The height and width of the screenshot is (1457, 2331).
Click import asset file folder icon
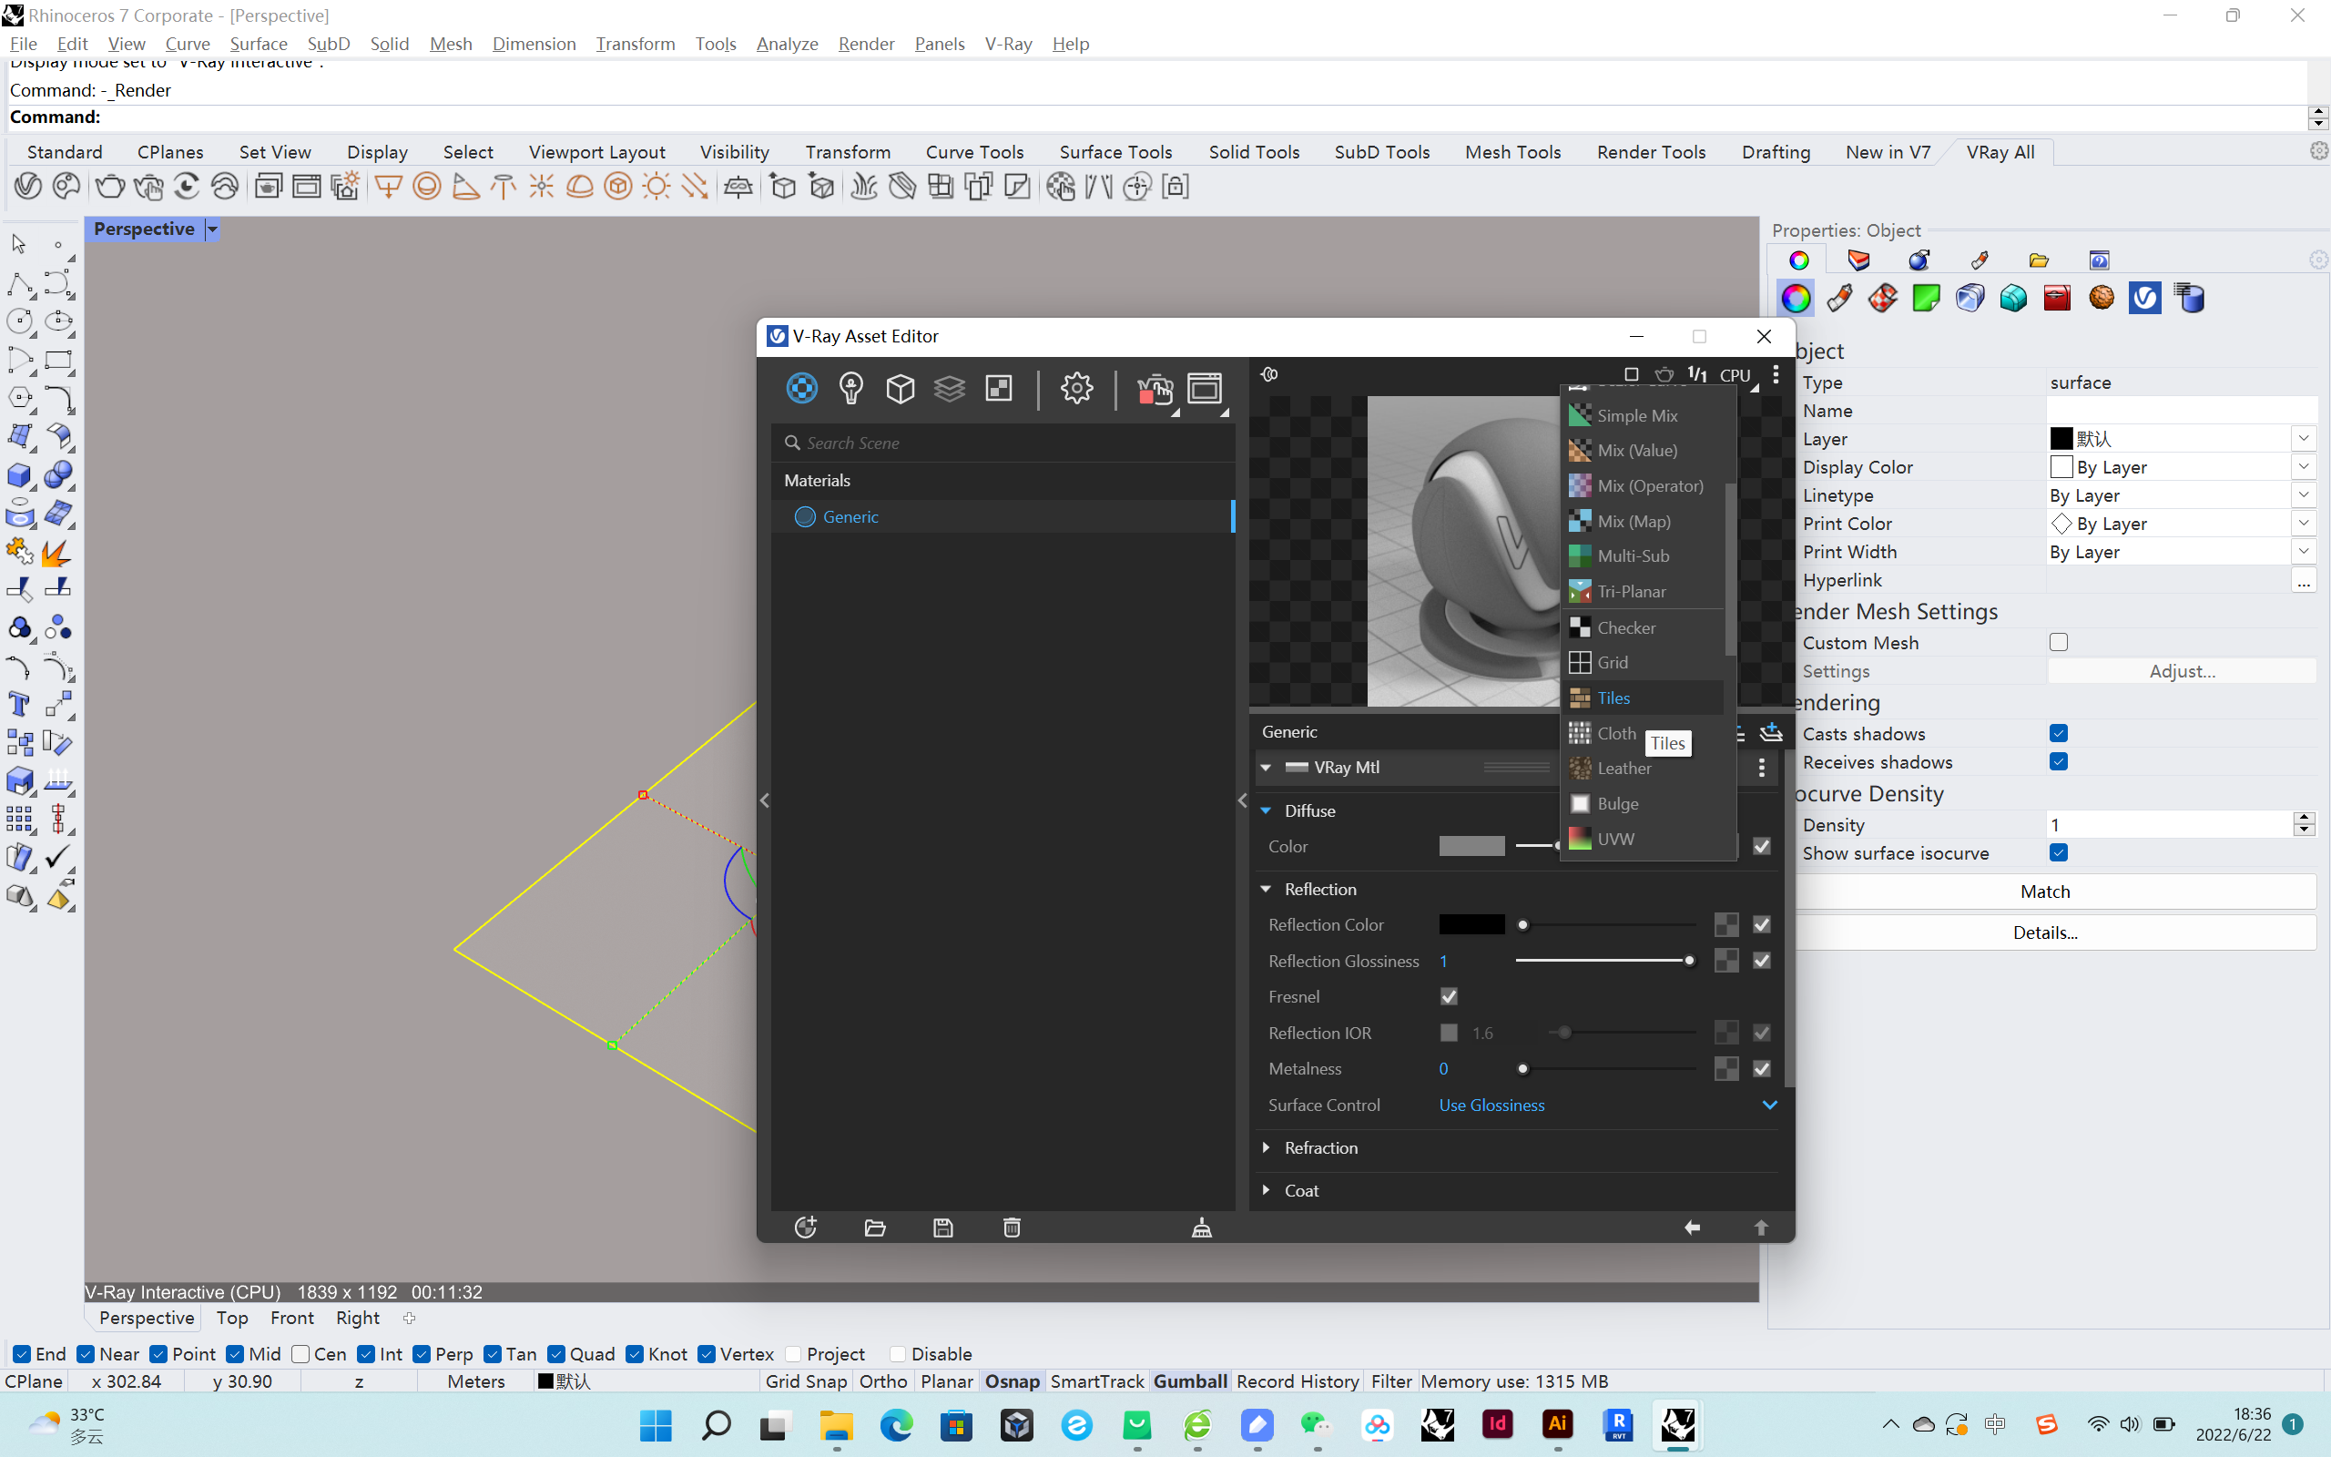click(875, 1227)
